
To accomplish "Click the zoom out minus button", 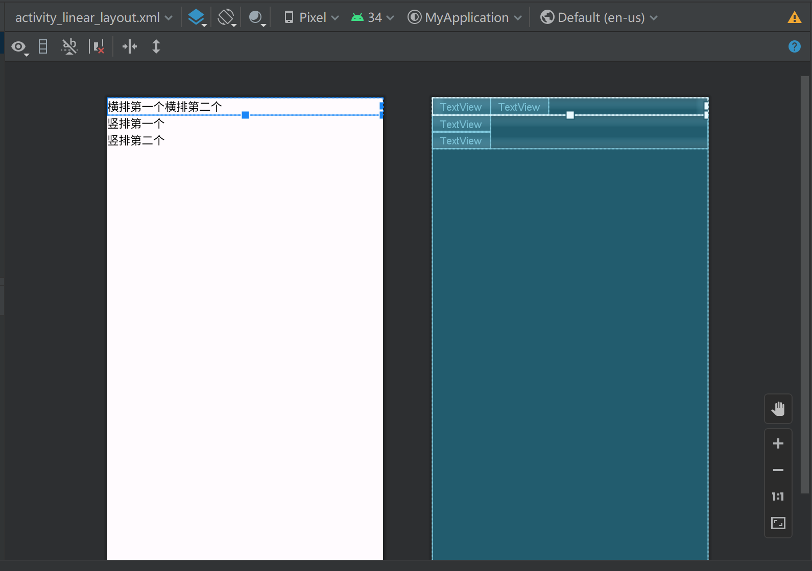I will 778,470.
